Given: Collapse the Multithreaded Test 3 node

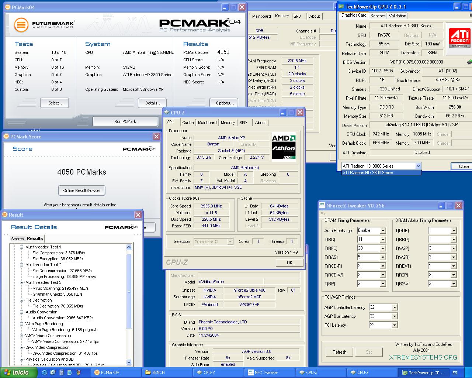Looking at the screenshot, I should (21, 282).
